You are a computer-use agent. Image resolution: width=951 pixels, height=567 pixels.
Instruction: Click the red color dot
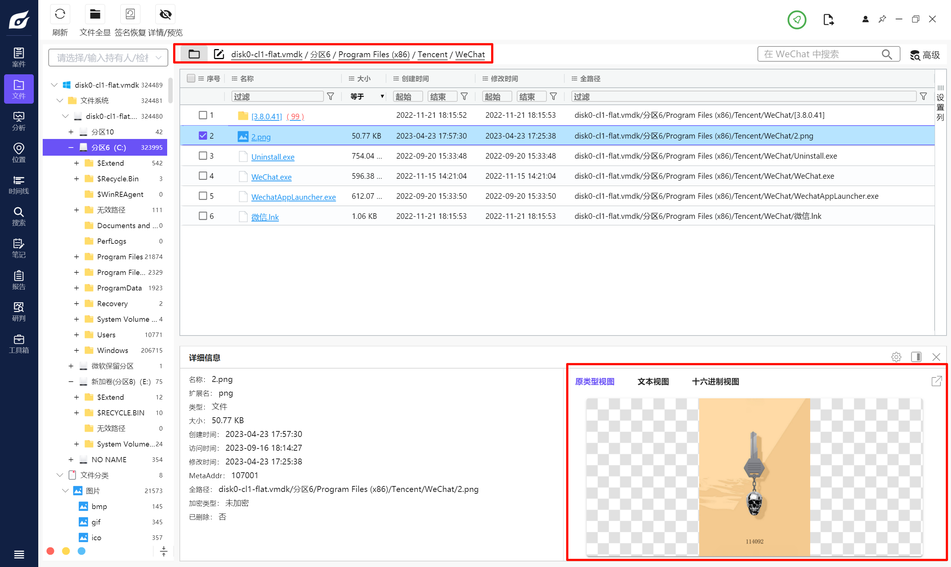click(51, 551)
